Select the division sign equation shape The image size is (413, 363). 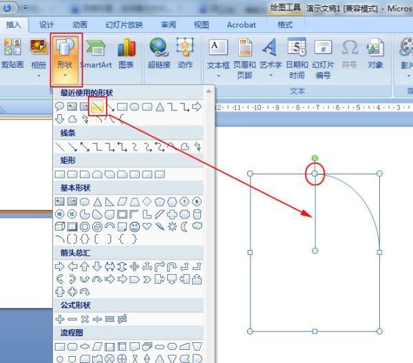[98, 320]
